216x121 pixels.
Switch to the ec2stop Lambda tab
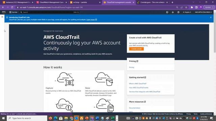pos(85,2)
